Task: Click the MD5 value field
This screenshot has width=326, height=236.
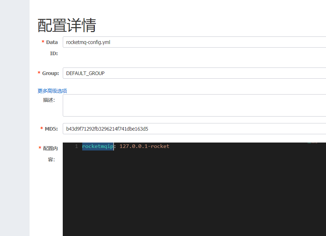Action: (x=194, y=128)
